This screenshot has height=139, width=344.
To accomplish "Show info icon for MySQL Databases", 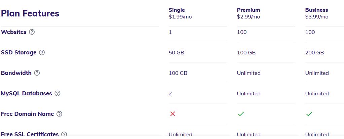I will [58, 93].
